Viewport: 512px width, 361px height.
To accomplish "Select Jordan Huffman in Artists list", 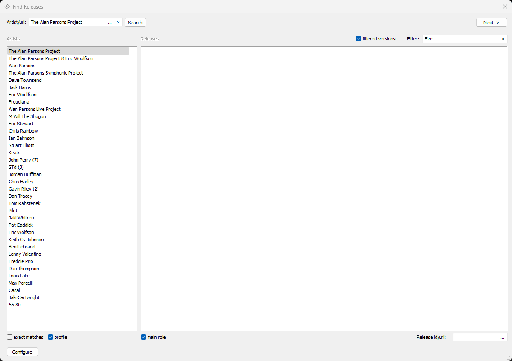I will (68, 174).
